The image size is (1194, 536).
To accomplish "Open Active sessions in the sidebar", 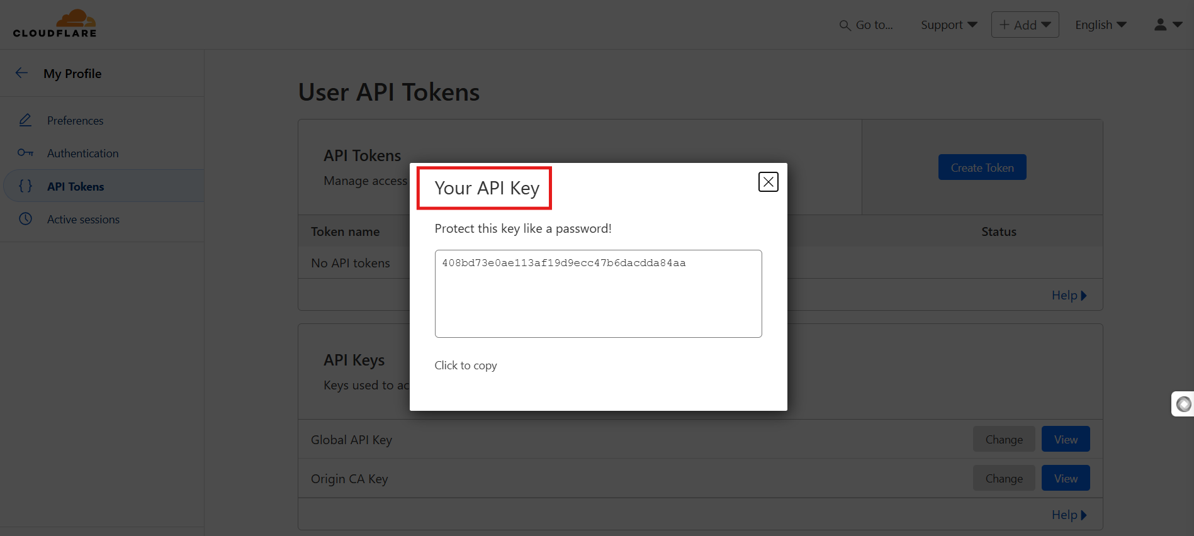I will click(83, 220).
